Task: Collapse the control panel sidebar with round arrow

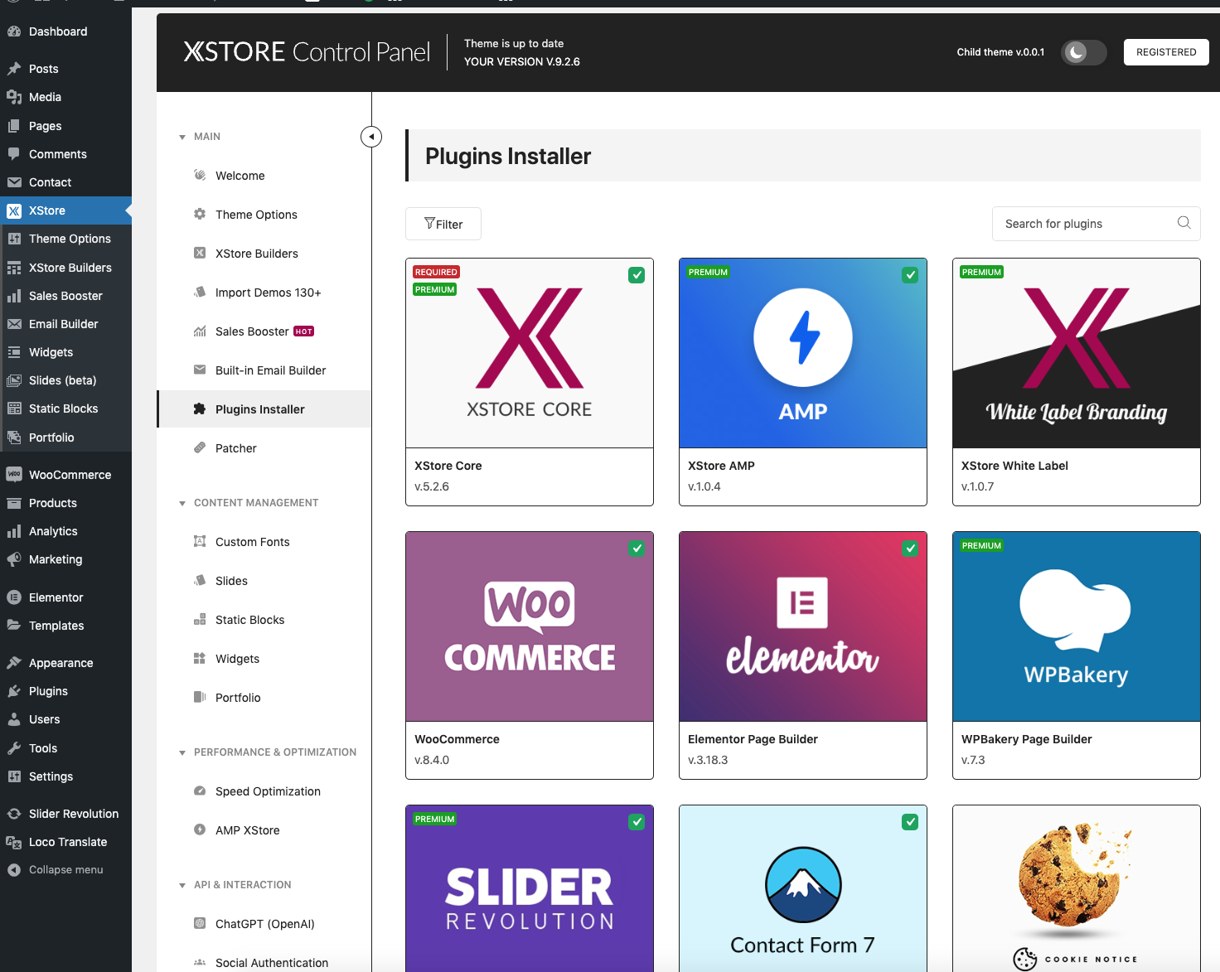Action: (x=371, y=137)
